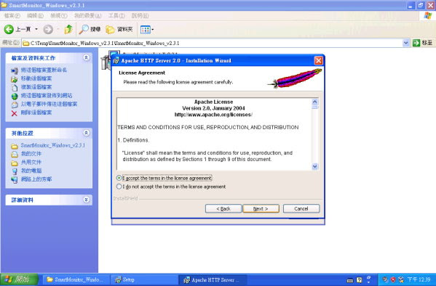
Task: Click the Next button in installer
Action: [261, 208]
